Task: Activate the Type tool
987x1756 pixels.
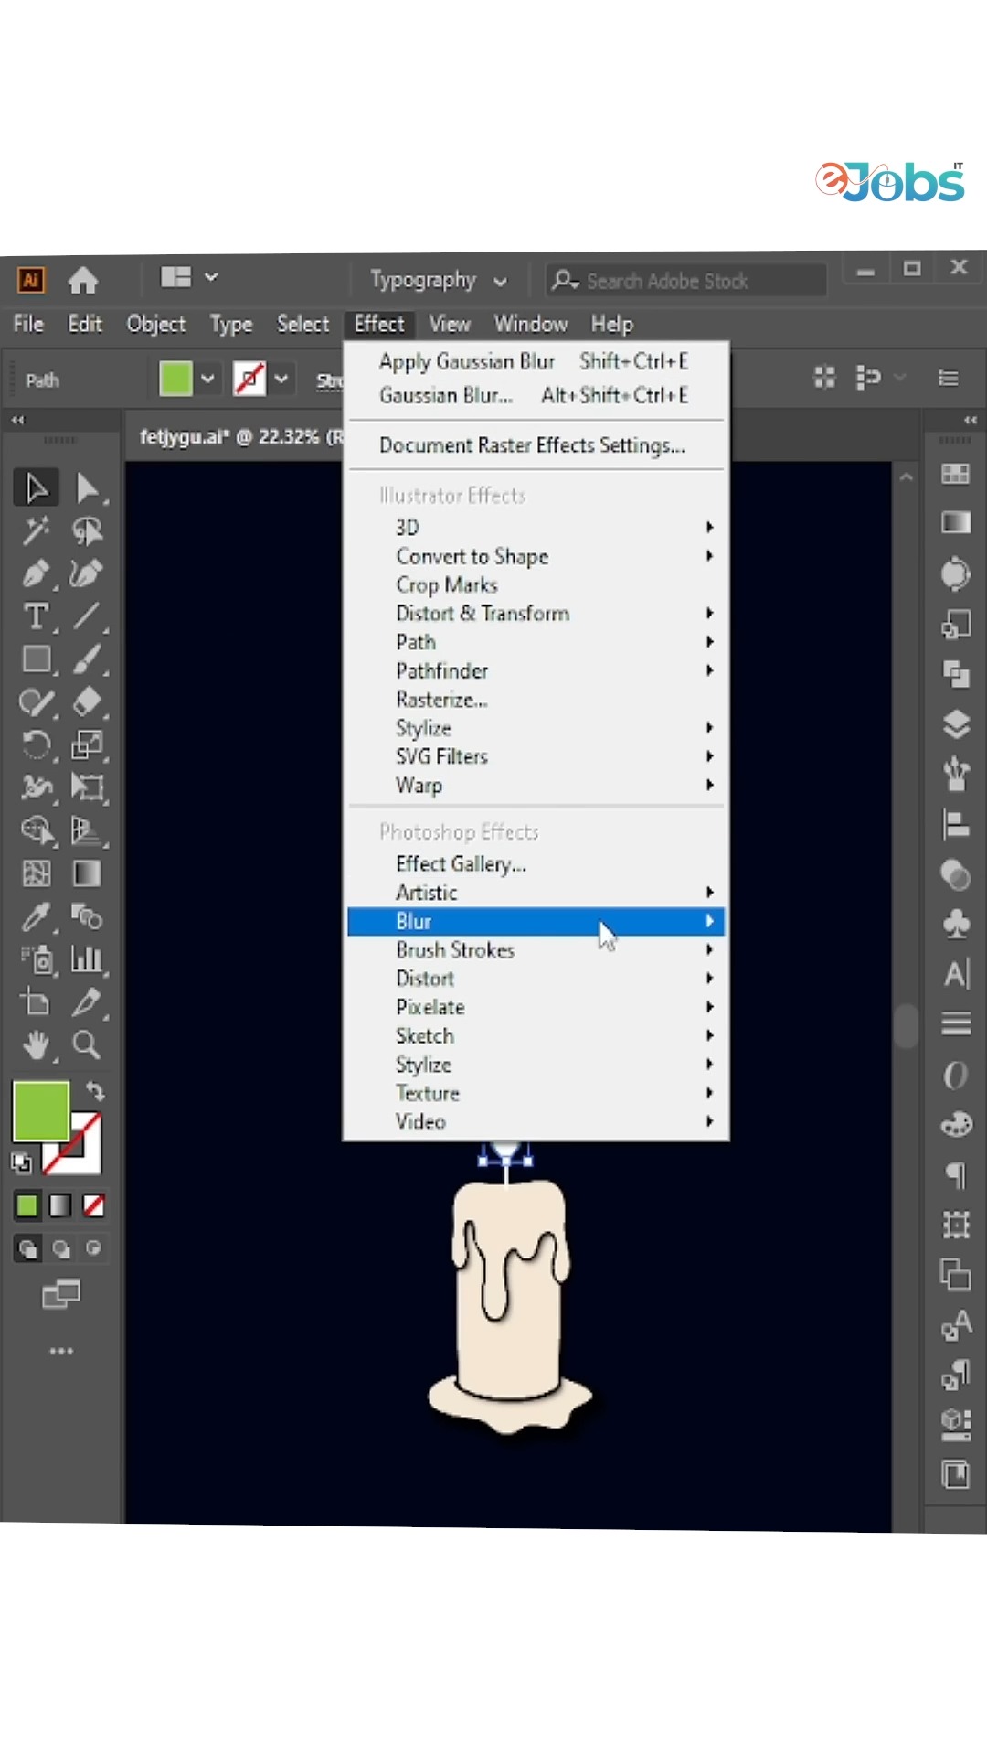Action: pos(37,616)
